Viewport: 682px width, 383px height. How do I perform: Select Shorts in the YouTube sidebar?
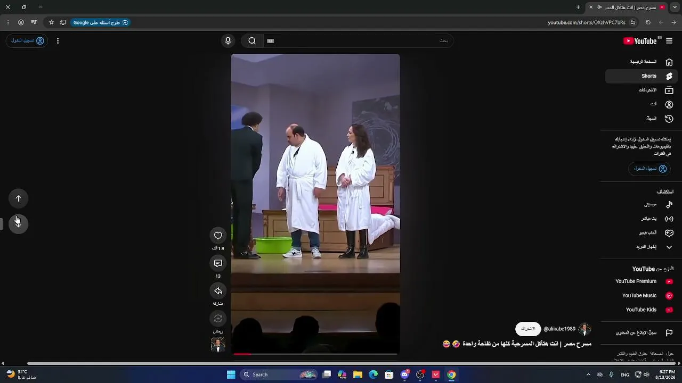coord(641,76)
